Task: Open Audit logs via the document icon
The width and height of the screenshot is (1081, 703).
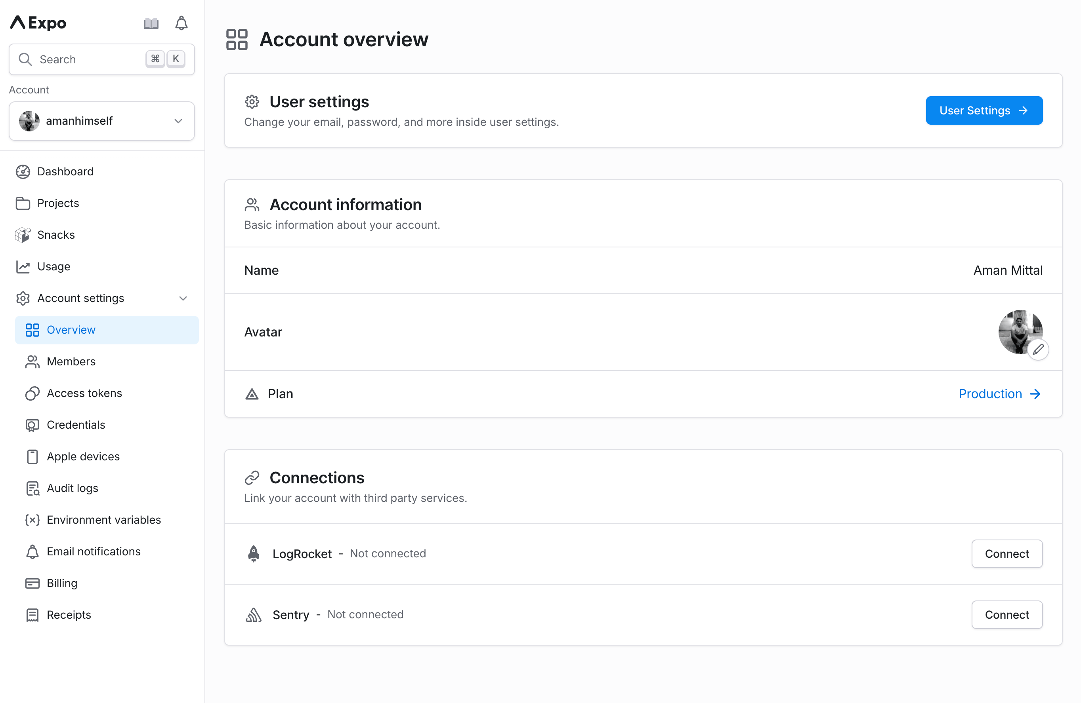Action: pyautogui.click(x=32, y=488)
